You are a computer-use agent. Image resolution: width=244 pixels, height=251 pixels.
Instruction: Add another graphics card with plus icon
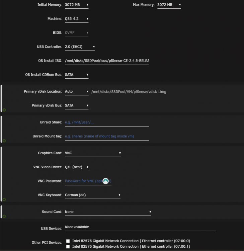pos(4,199)
